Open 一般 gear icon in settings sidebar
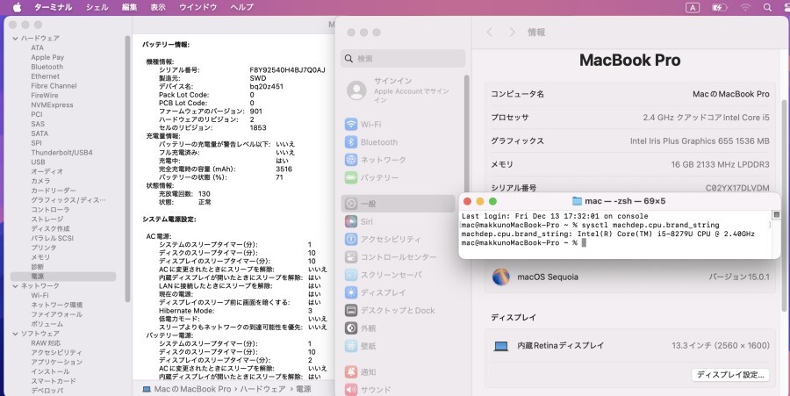 pyautogui.click(x=351, y=204)
